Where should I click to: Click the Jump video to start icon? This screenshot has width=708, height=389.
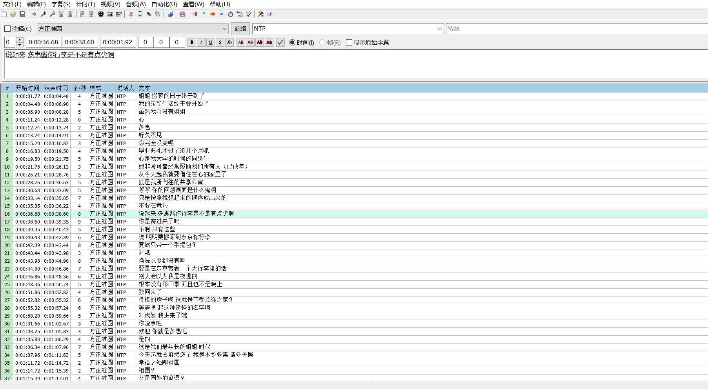(x=61, y=14)
